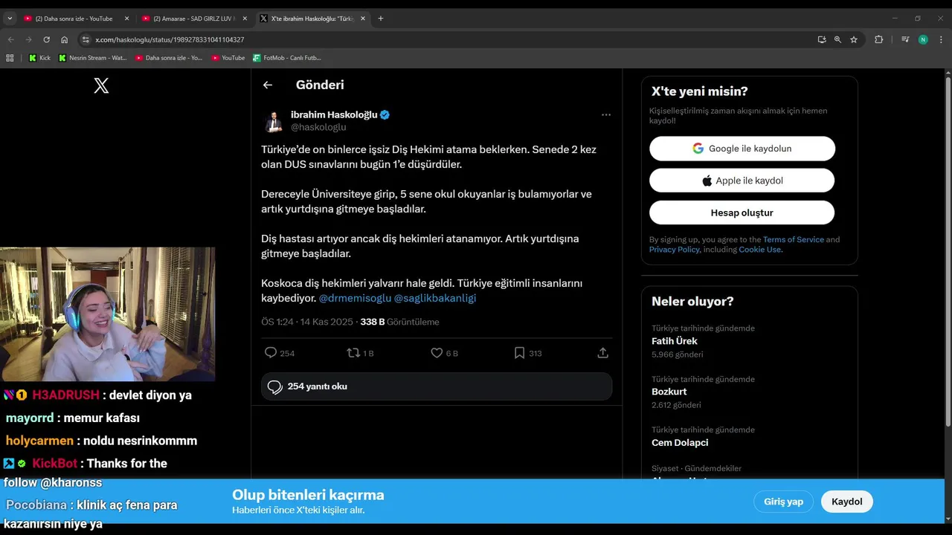Image resolution: width=952 pixels, height=535 pixels.
Task: Open the @saglikbakanligi mention
Action: click(x=435, y=298)
